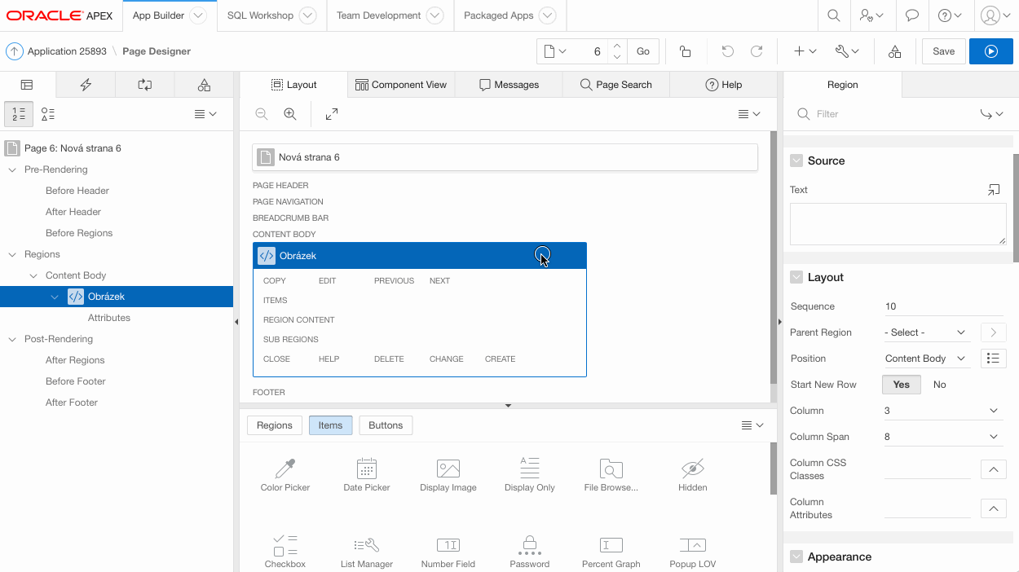Open the Column Span dropdown
This screenshot has width=1019, height=572.
pyautogui.click(x=941, y=437)
